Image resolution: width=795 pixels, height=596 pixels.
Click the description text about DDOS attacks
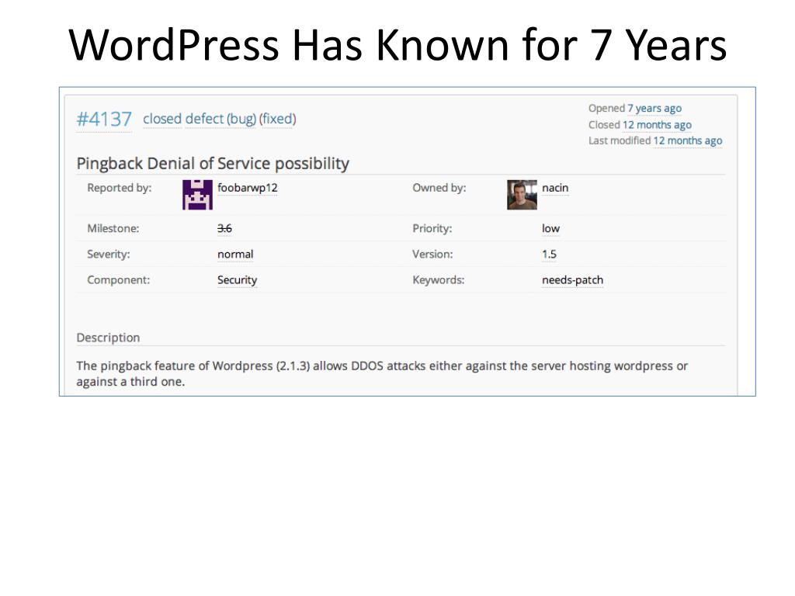click(382, 373)
